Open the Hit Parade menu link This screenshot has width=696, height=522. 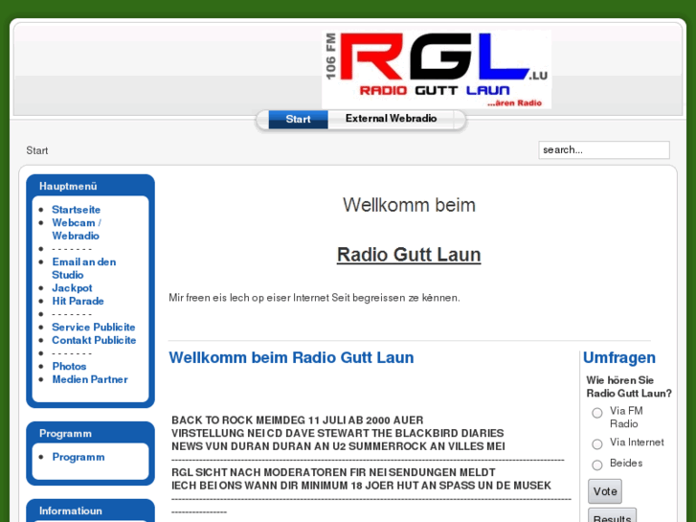pyautogui.click(x=78, y=301)
